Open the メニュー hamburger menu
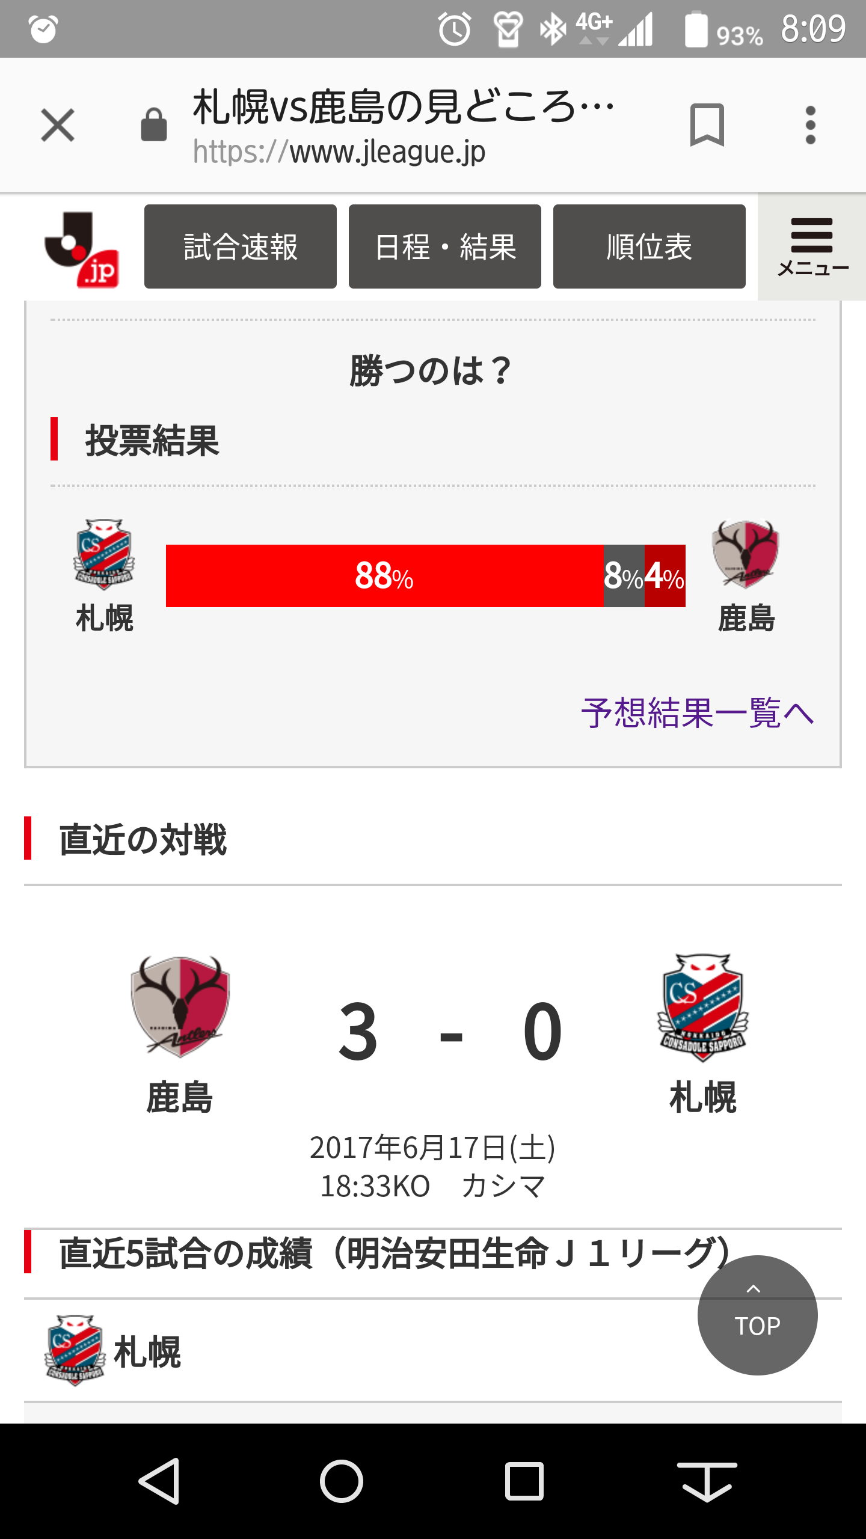This screenshot has height=1539, width=866. click(x=812, y=246)
